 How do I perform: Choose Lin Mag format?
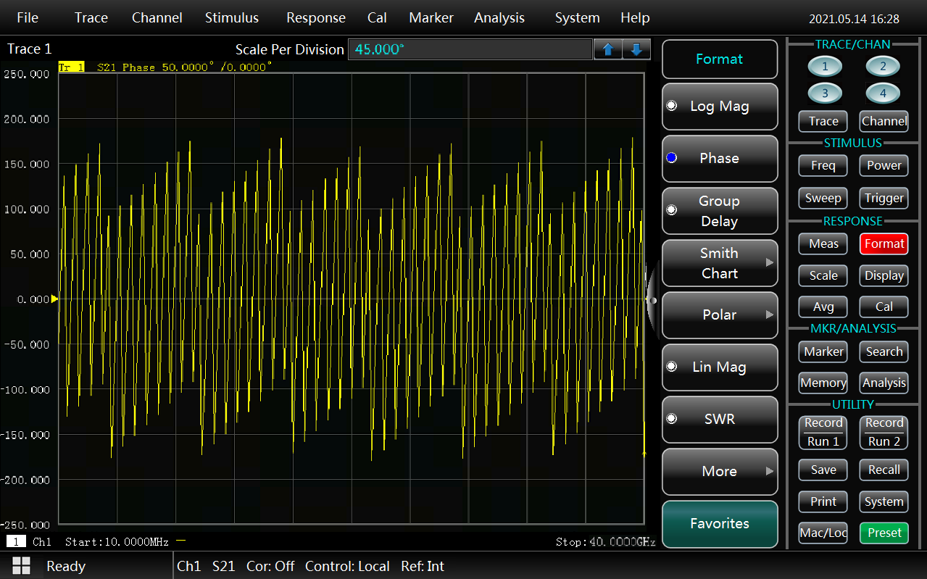point(720,367)
